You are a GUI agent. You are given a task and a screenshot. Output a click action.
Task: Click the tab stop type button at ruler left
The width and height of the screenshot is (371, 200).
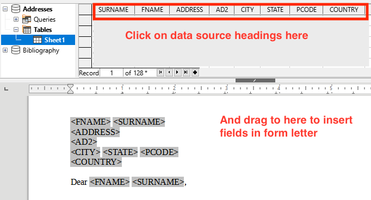click(7, 89)
